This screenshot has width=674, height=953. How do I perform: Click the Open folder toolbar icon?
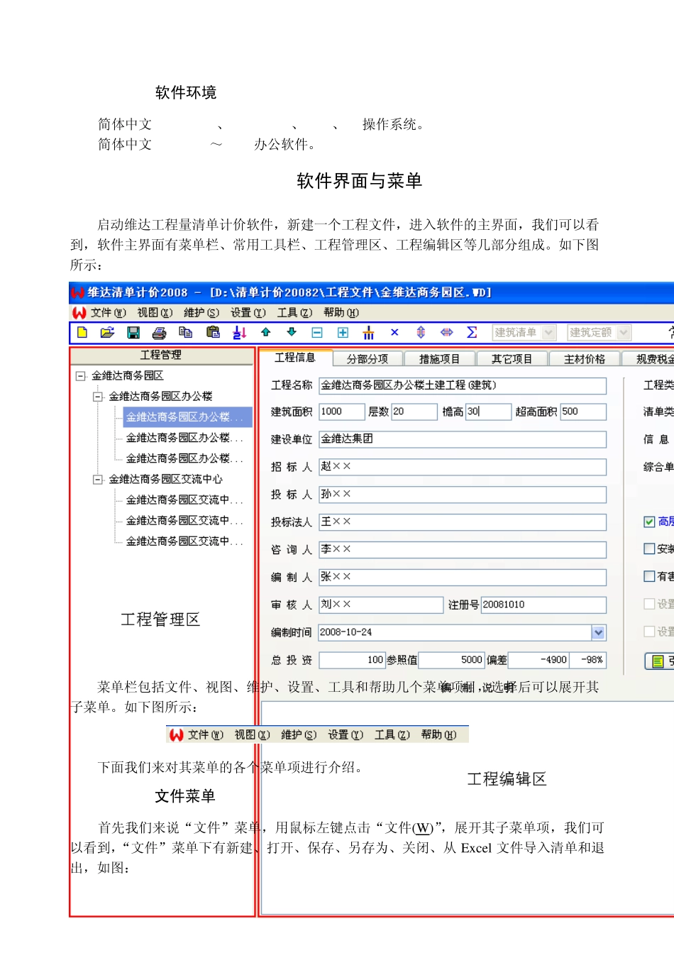(107, 332)
